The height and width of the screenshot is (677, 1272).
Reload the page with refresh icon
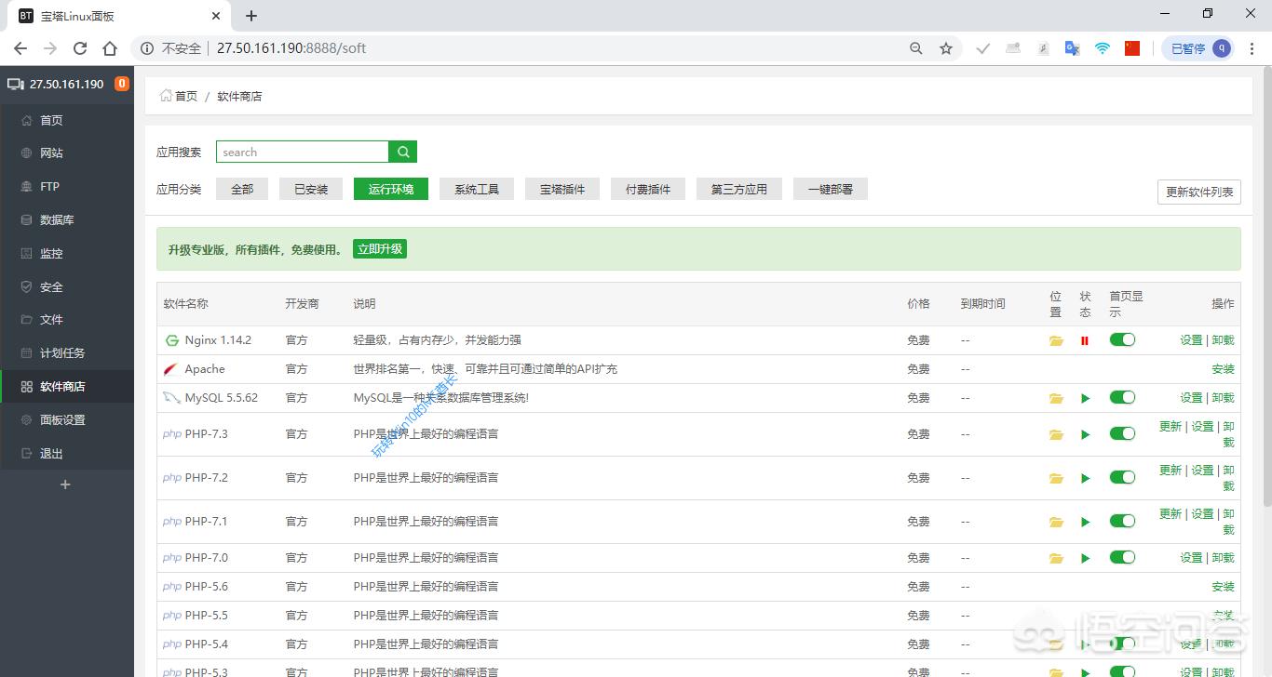(80, 48)
